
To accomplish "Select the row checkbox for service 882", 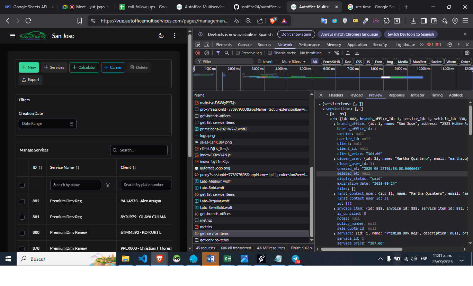I will 22,201.
